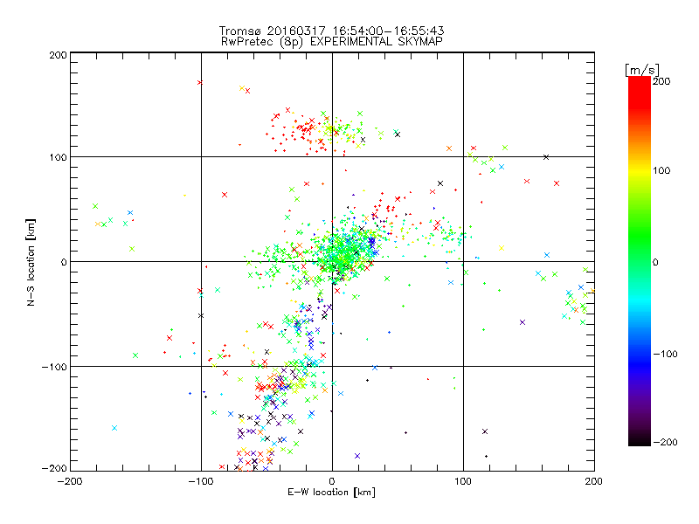Click the plot title 'Tromsø 20160317 16:54:00-16:55:43'

click(331, 31)
